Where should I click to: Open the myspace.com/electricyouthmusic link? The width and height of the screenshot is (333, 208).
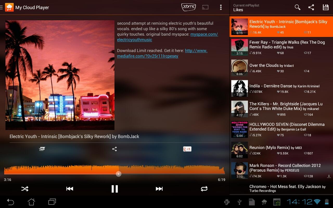pyautogui.click(x=168, y=37)
